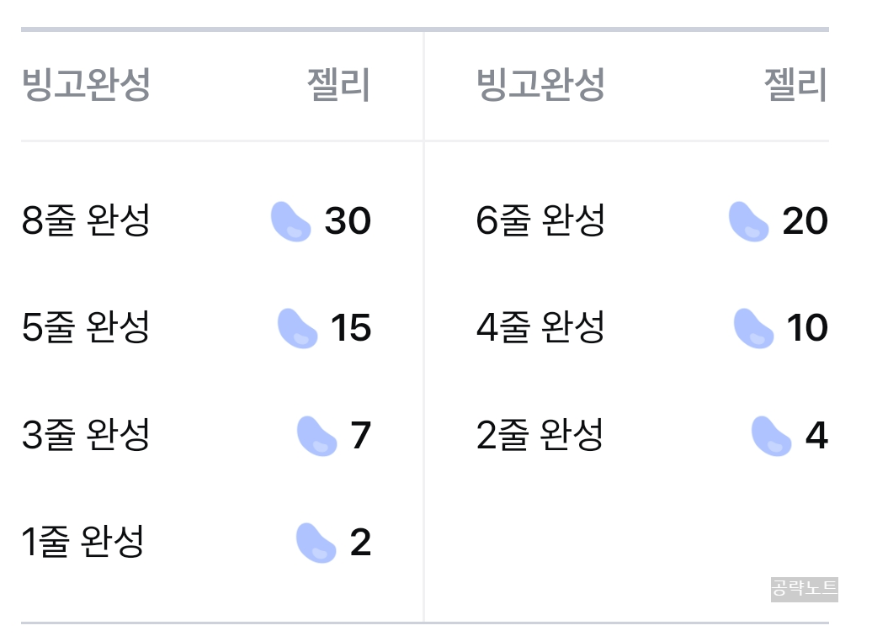This screenshot has height=636, width=872.
Task: Select the 6줄 완성 row label
Action: [540, 220]
